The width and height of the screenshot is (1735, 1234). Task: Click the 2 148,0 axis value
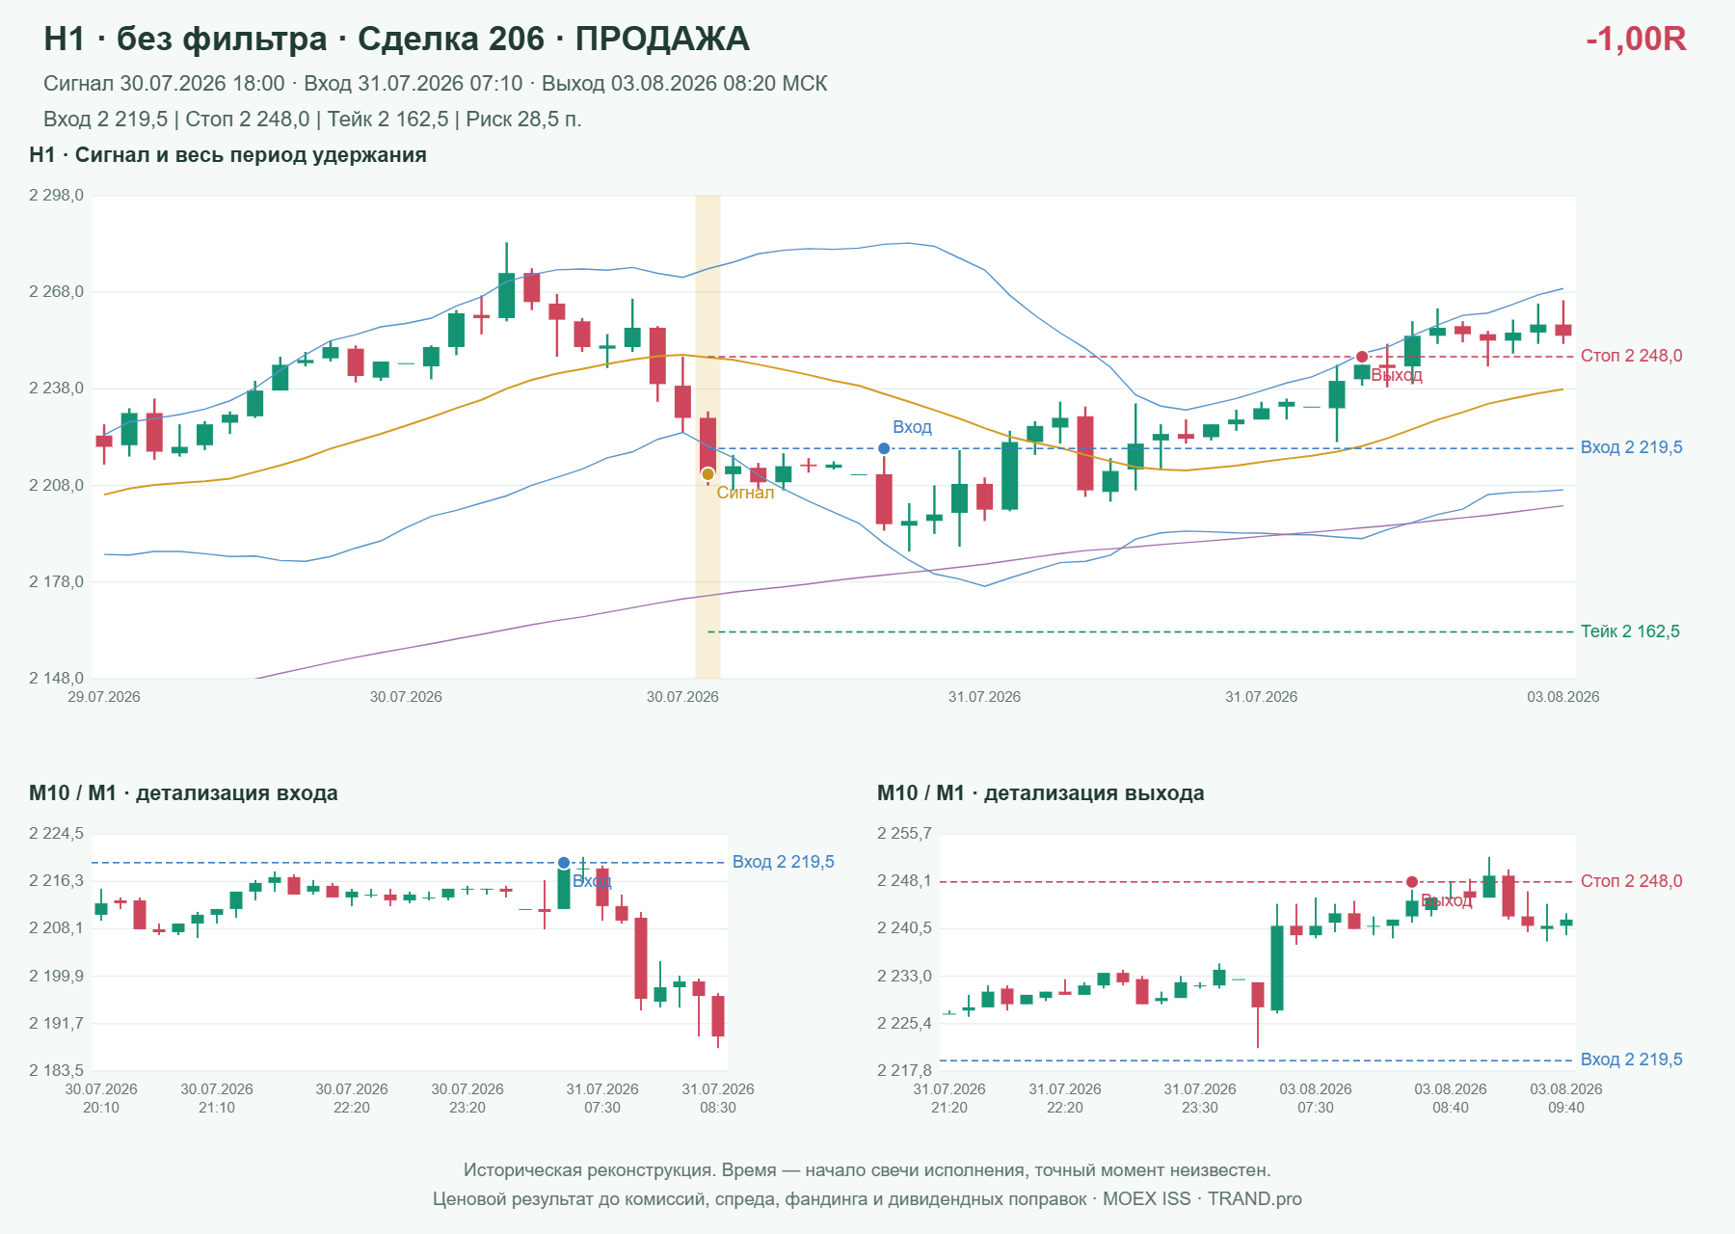[x=56, y=679]
